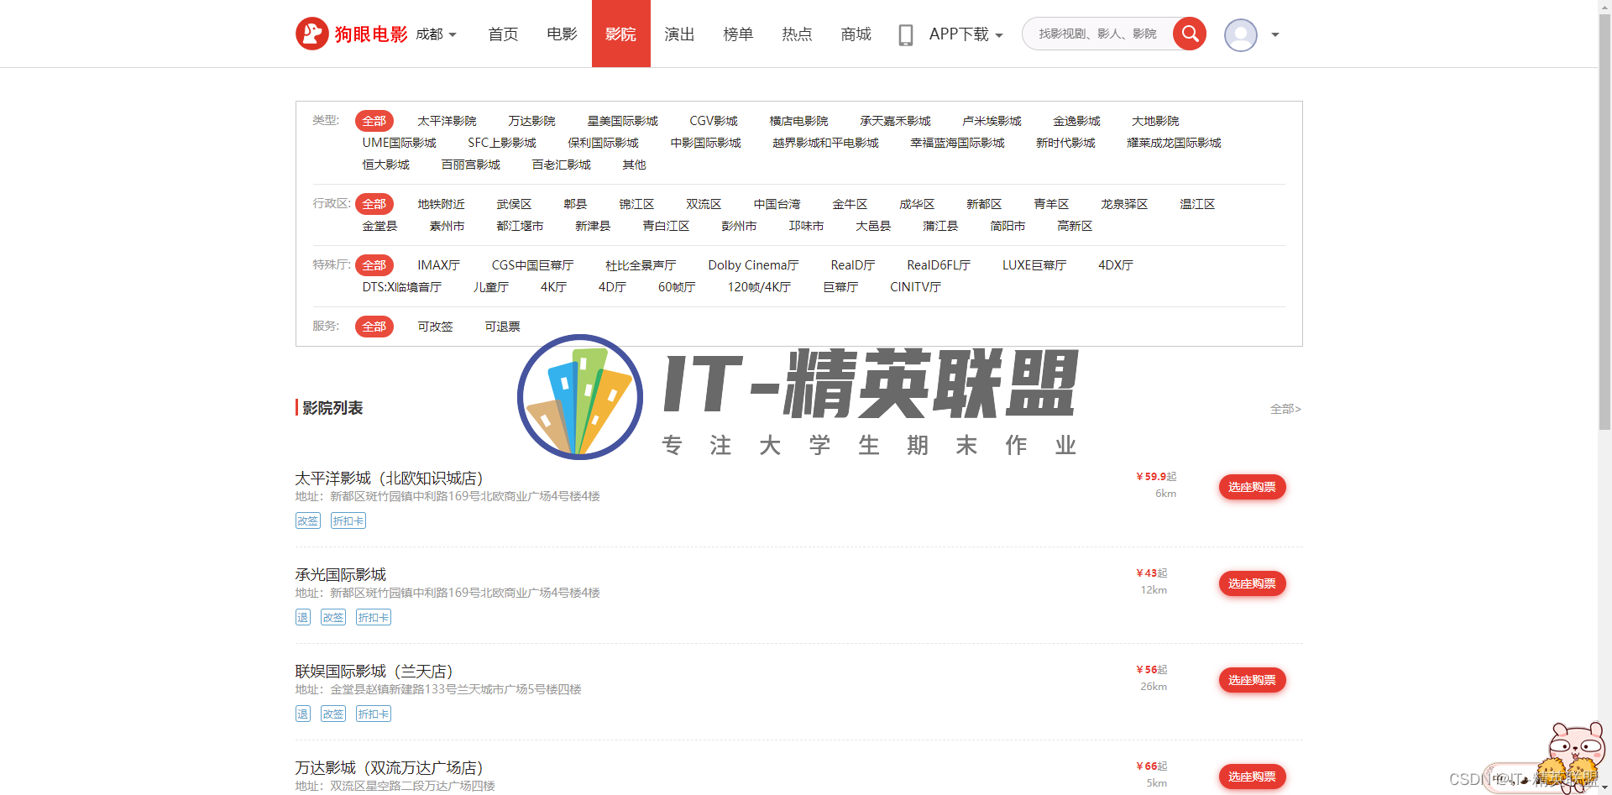Filter by 可改签 service
Viewport: 1612px width, 795px height.
(435, 327)
